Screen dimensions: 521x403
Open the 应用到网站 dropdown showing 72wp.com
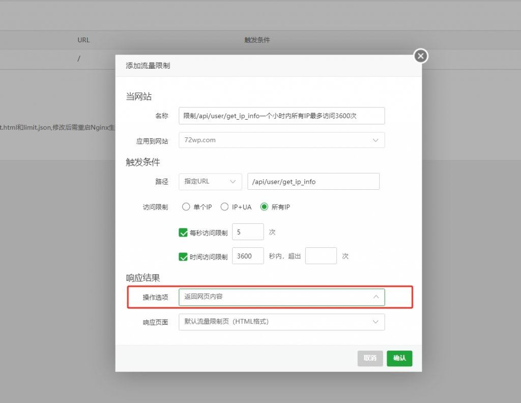281,140
